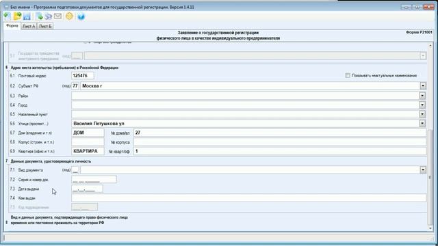Minimize the application window
The image size is (438, 246).
[x=407, y=7]
